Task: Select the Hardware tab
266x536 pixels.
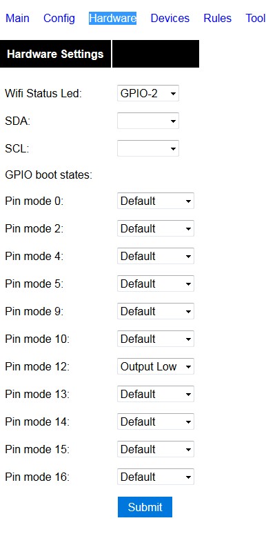Action: tap(113, 18)
